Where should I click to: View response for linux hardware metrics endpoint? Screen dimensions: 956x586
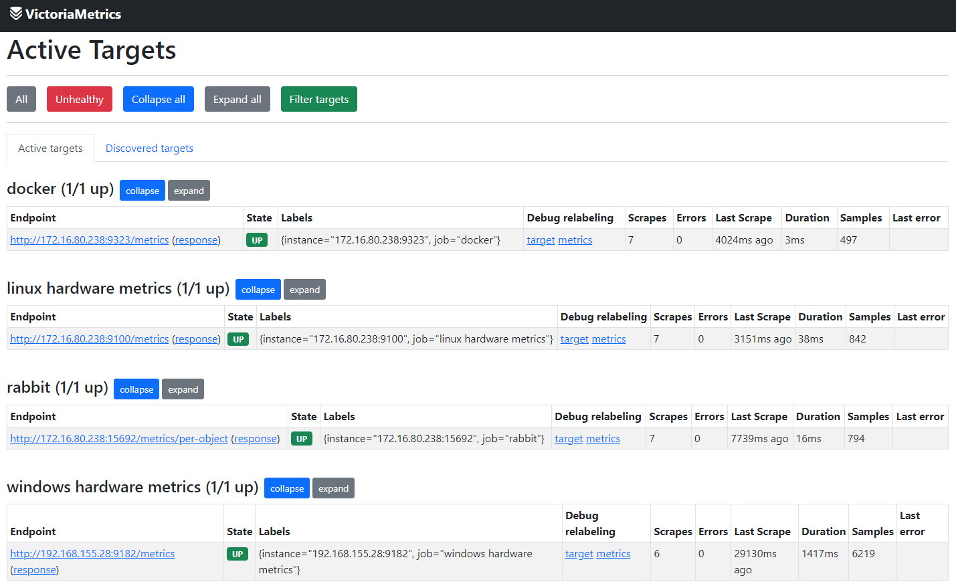coord(196,339)
